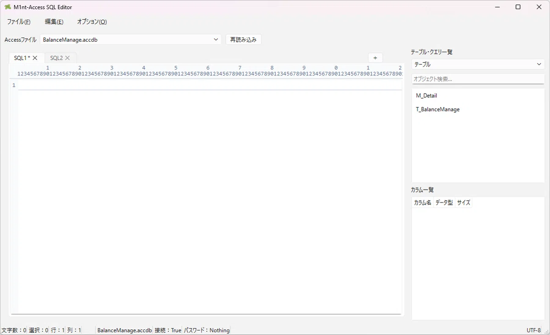Click the line number 1 gutter

point(14,85)
